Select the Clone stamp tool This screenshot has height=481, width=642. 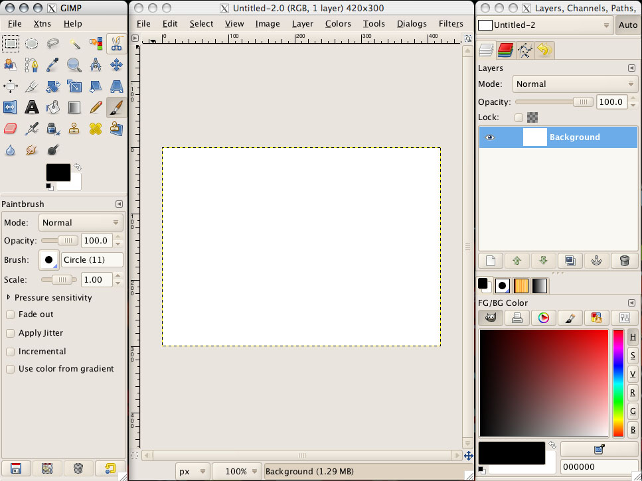coord(74,129)
